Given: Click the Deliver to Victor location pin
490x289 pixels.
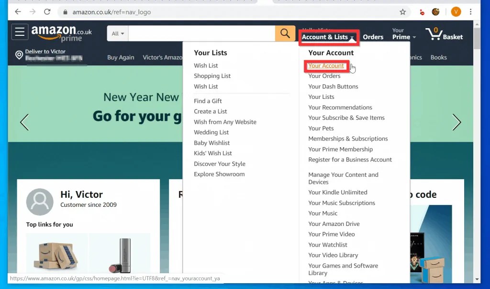Looking at the screenshot, I should pos(20,55).
